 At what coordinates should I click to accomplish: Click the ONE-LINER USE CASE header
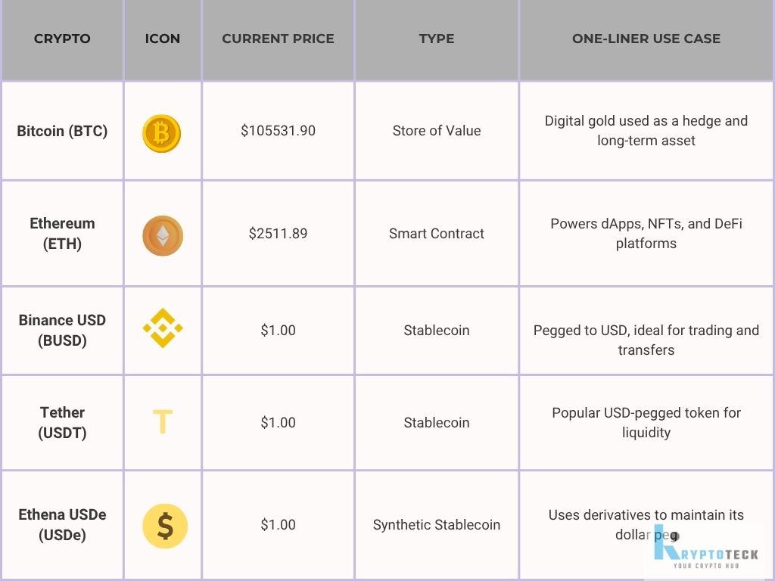(x=646, y=39)
